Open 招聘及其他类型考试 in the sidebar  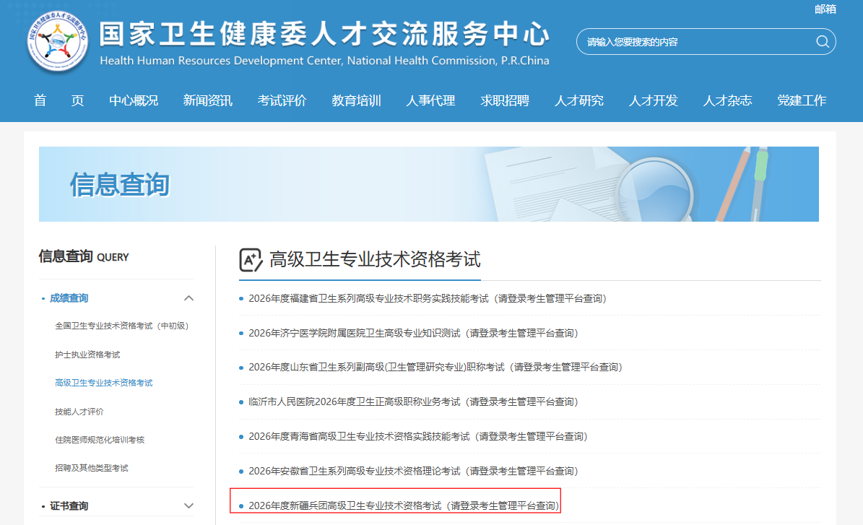[x=92, y=468]
